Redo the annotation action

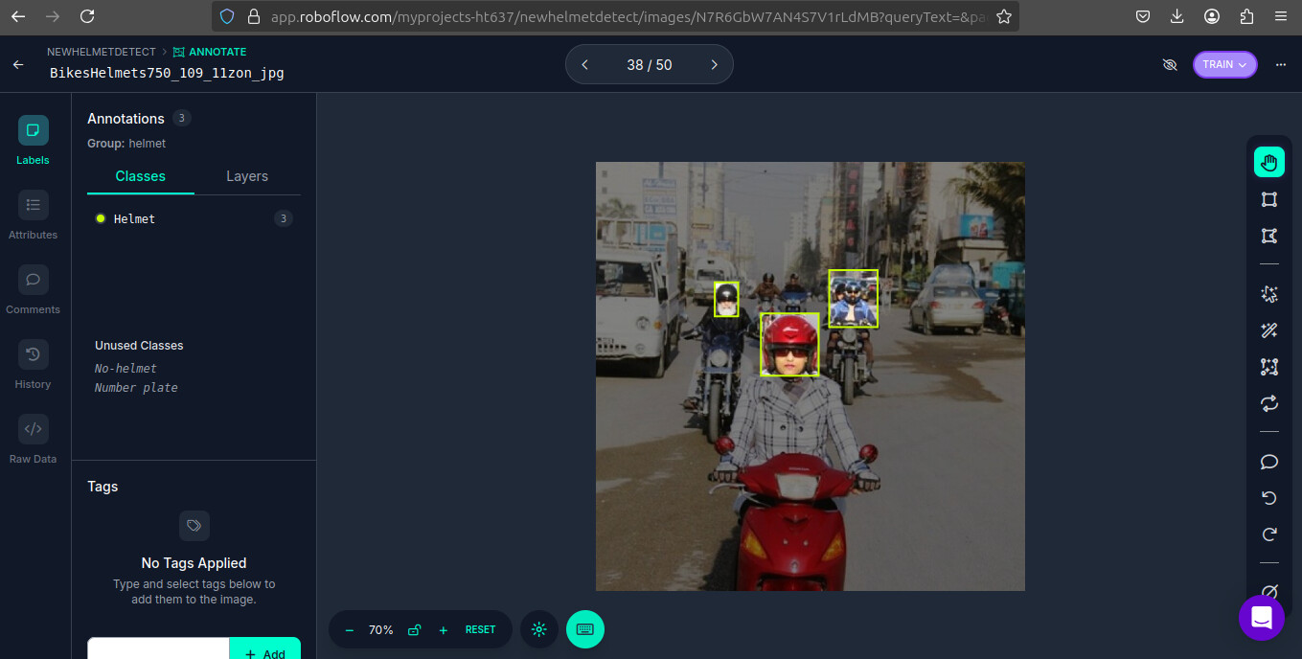point(1268,534)
